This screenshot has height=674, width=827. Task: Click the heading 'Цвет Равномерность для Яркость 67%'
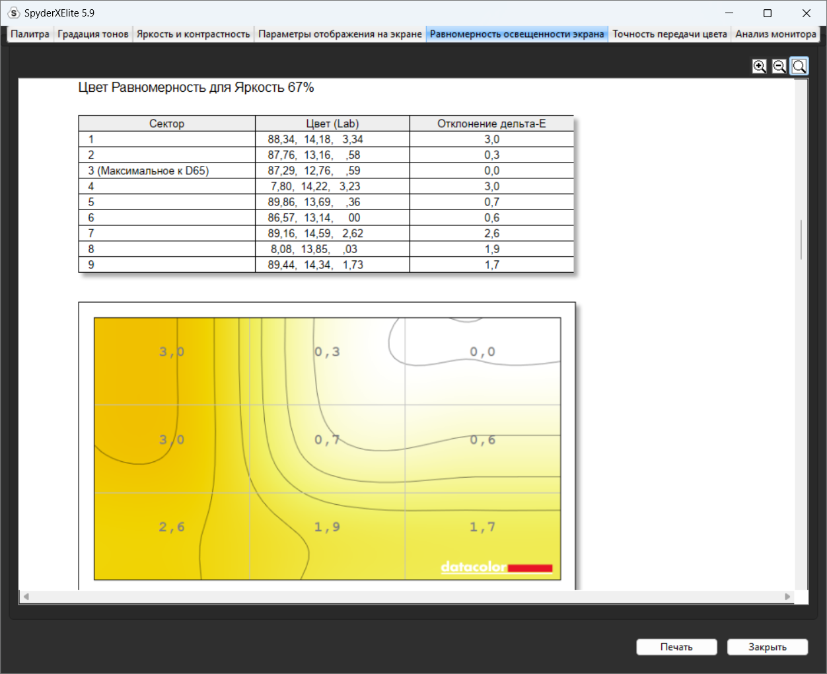(196, 87)
